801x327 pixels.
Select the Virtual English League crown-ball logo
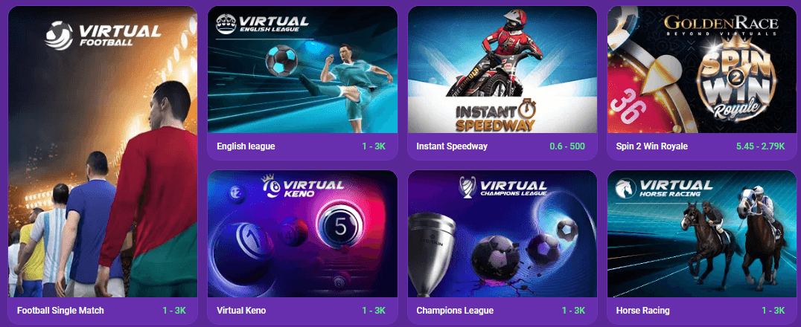(x=226, y=24)
